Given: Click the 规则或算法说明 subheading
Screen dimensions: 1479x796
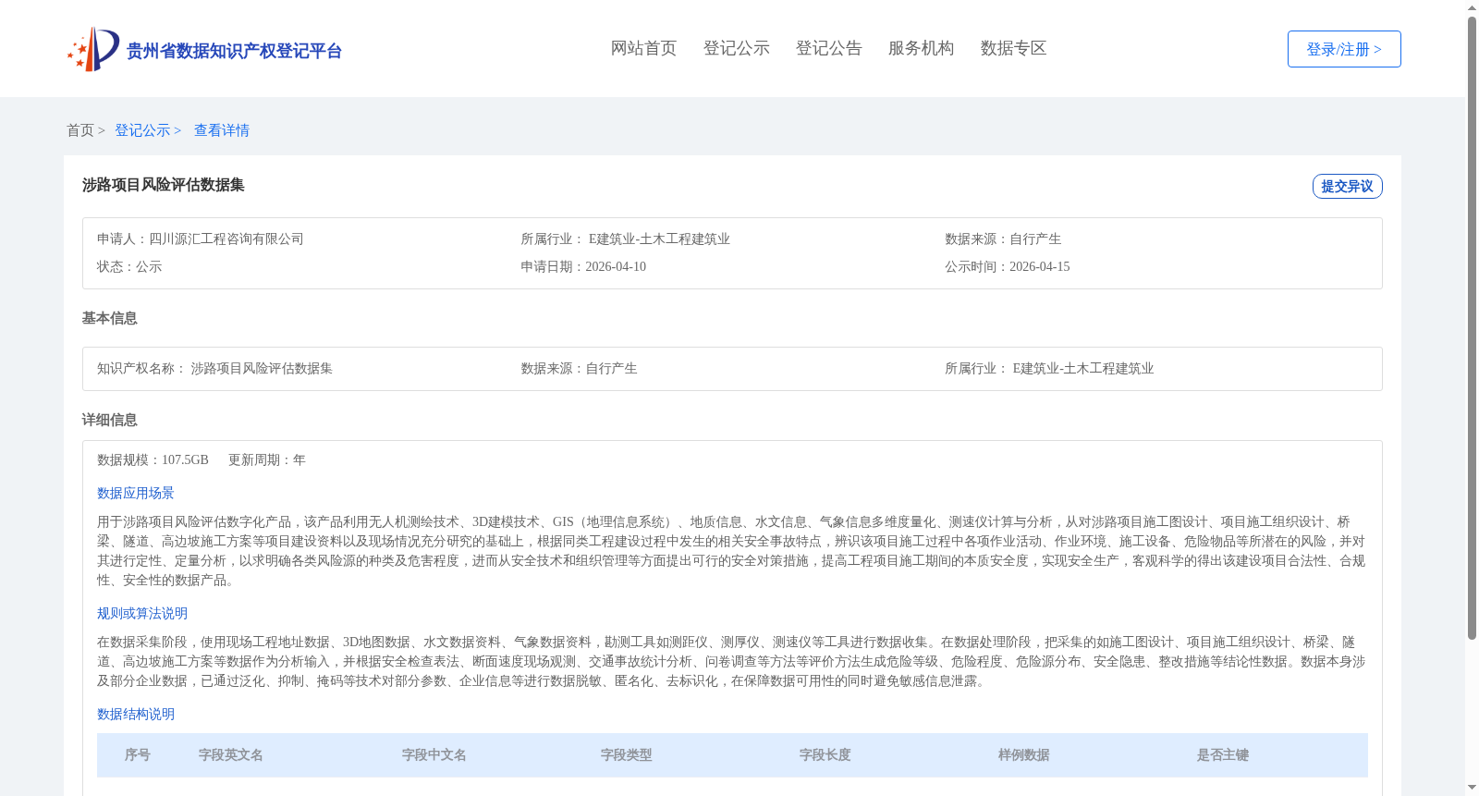Looking at the screenshot, I should [x=142, y=613].
